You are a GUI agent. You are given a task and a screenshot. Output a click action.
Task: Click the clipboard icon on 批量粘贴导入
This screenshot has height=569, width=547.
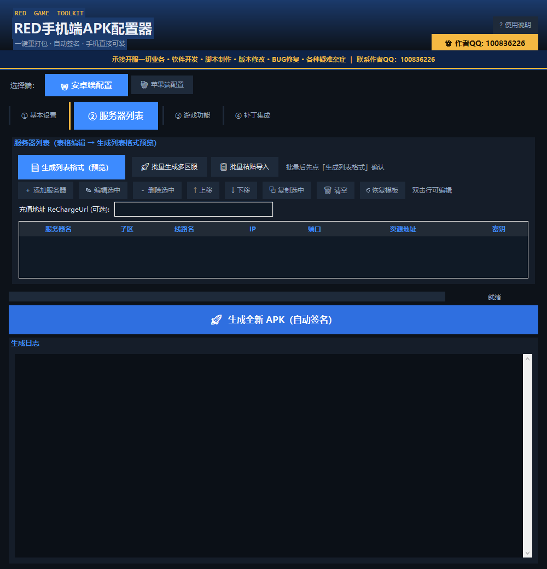tap(224, 167)
